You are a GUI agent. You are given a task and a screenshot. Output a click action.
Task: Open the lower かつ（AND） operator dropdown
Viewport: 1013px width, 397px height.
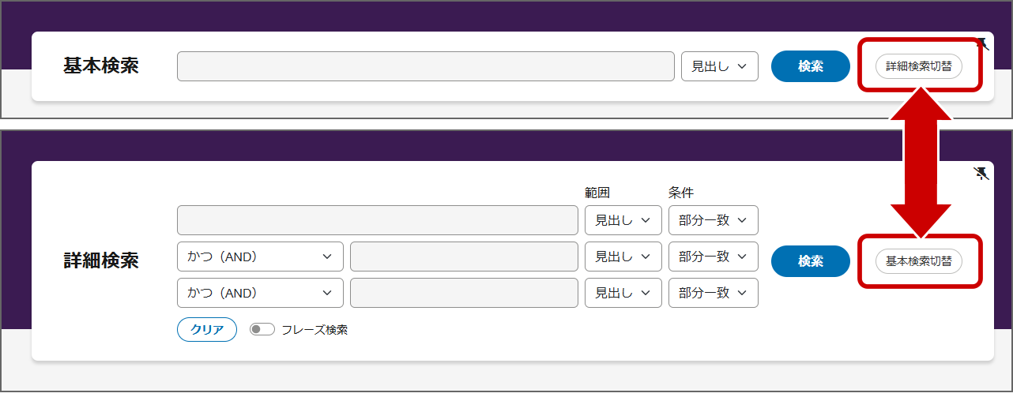click(260, 293)
